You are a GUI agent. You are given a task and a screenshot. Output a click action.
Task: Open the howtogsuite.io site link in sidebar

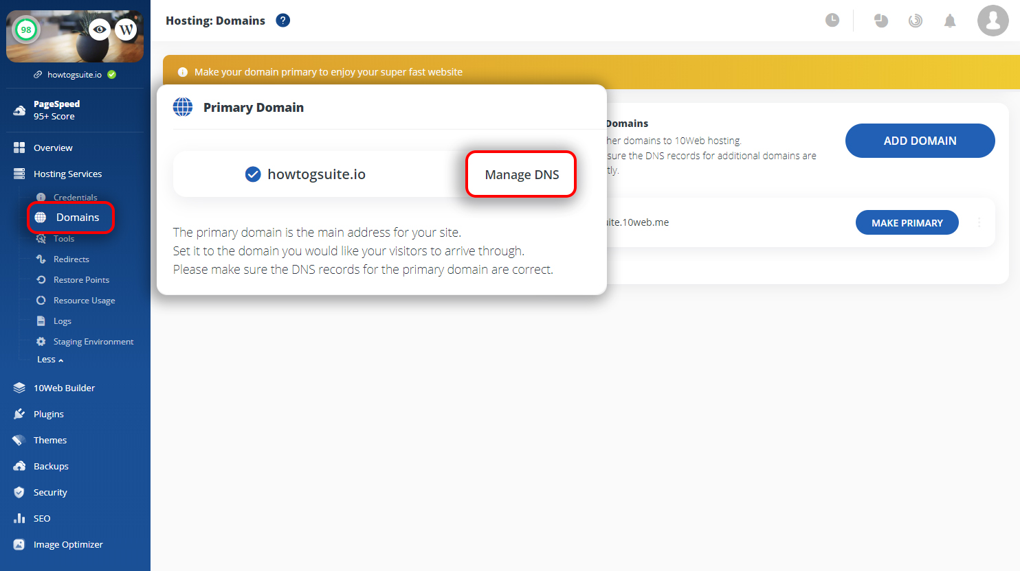pos(74,75)
